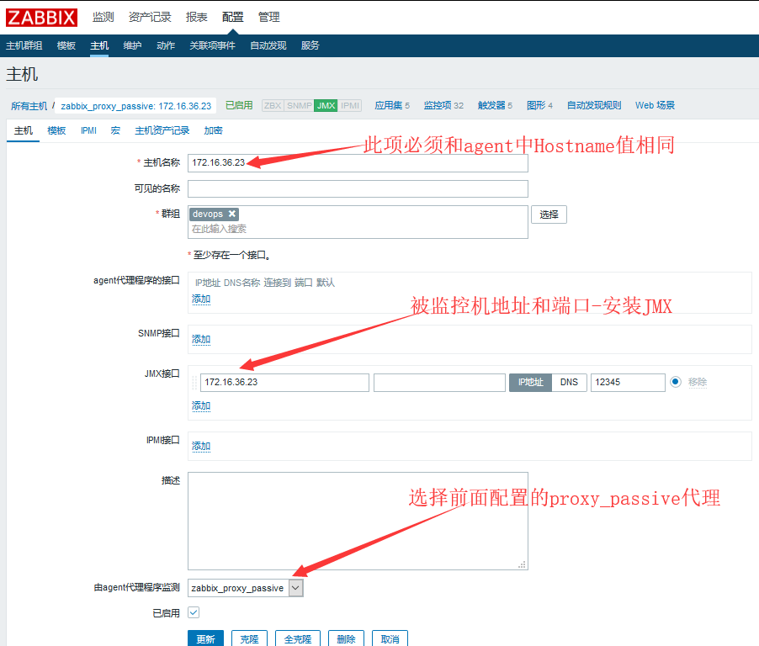Click the ZABBIX logo
The image size is (759, 646).
pyautogui.click(x=42, y=17)
